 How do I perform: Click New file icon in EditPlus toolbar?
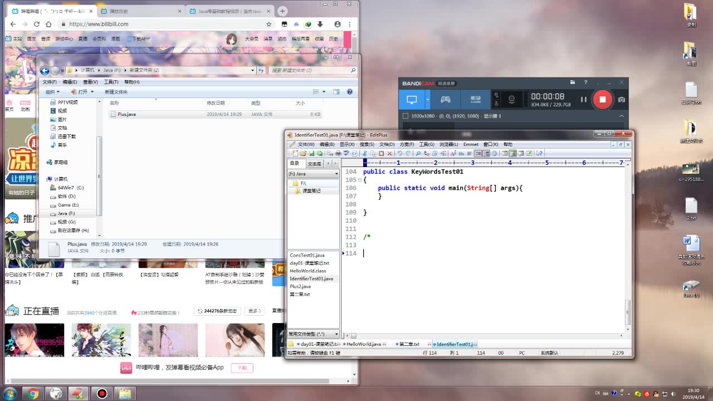pos(295,153)
